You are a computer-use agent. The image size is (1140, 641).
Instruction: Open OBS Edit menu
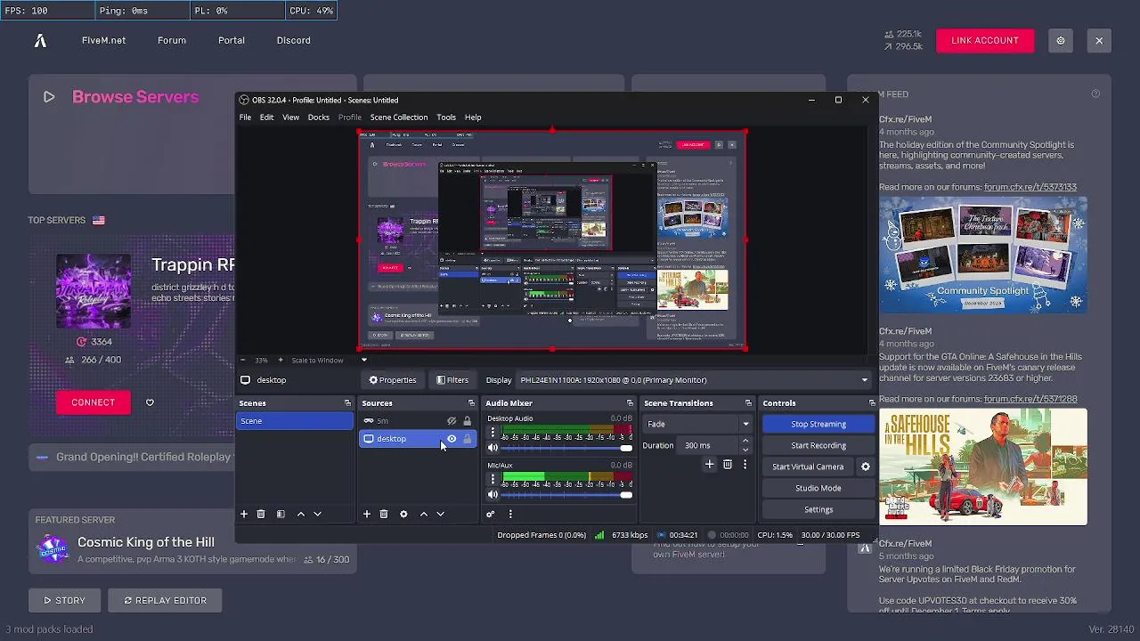pos(266,118)
